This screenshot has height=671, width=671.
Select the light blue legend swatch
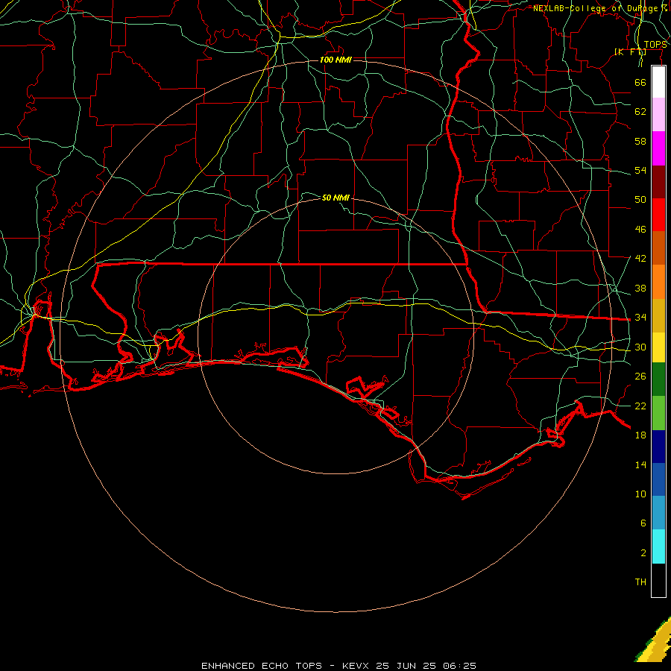point(658,513)
